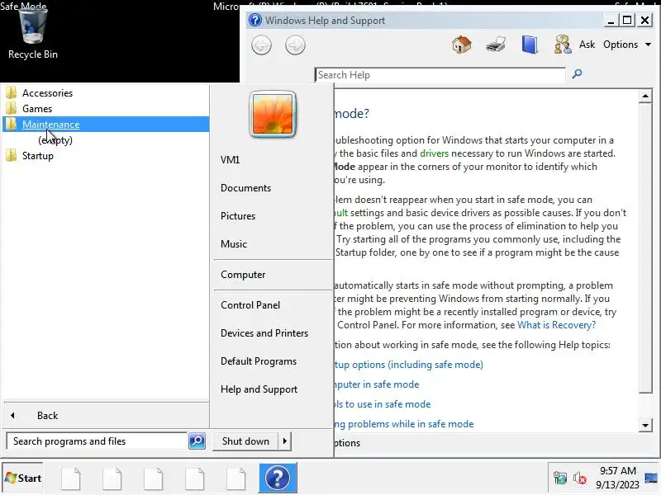The width and height of the screenshot is (661, 495).
Task: Click the user account picture
Action: pyautogui.click(x=273, y=114)
